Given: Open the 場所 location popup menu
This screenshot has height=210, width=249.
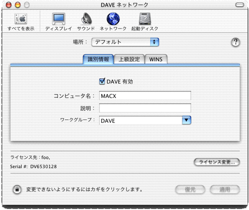Looking at the screenshot, I should tap(125, 42).
